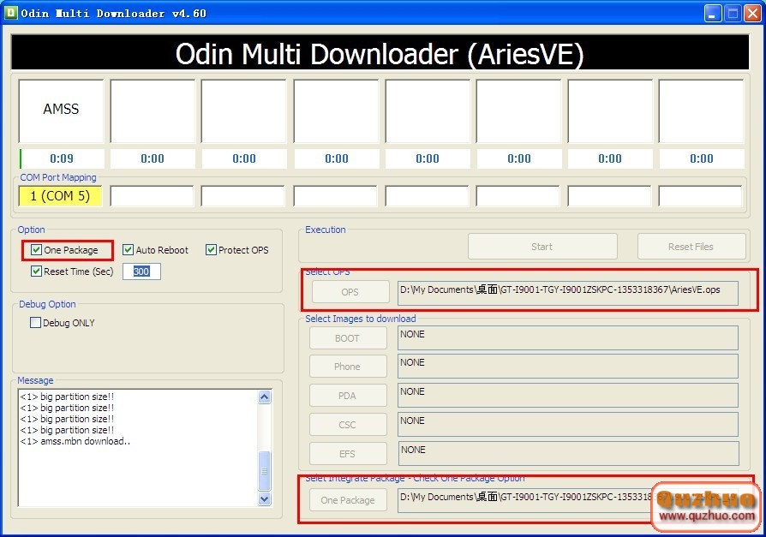The height and width of the screenshot is (537, 766).
Task: Click the Message scrollbar down arrow
Action: pyautogui.click(x=264, y=499)
